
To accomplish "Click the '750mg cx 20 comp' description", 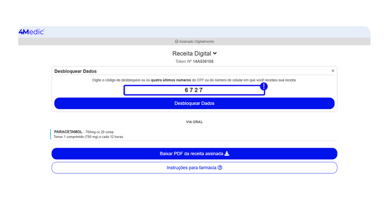I will 100,132.
